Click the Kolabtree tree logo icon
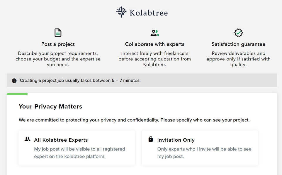Image resolution: width=282 pixels, height=175 pixels. [x=121, y=12]
